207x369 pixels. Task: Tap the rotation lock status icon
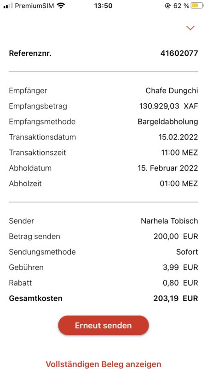click(167, 6)
